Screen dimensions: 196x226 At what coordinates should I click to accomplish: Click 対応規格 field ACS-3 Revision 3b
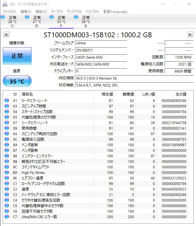(x=134, y=78)
